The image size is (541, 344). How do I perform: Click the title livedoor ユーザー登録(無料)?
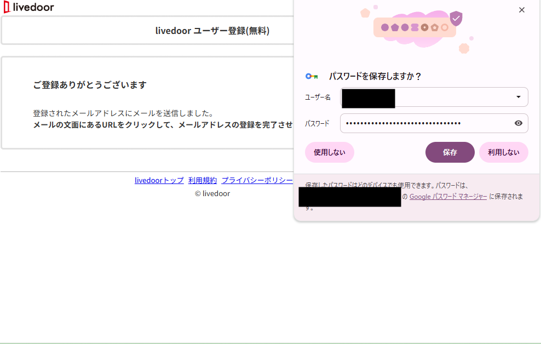click(x=212, y=31)
